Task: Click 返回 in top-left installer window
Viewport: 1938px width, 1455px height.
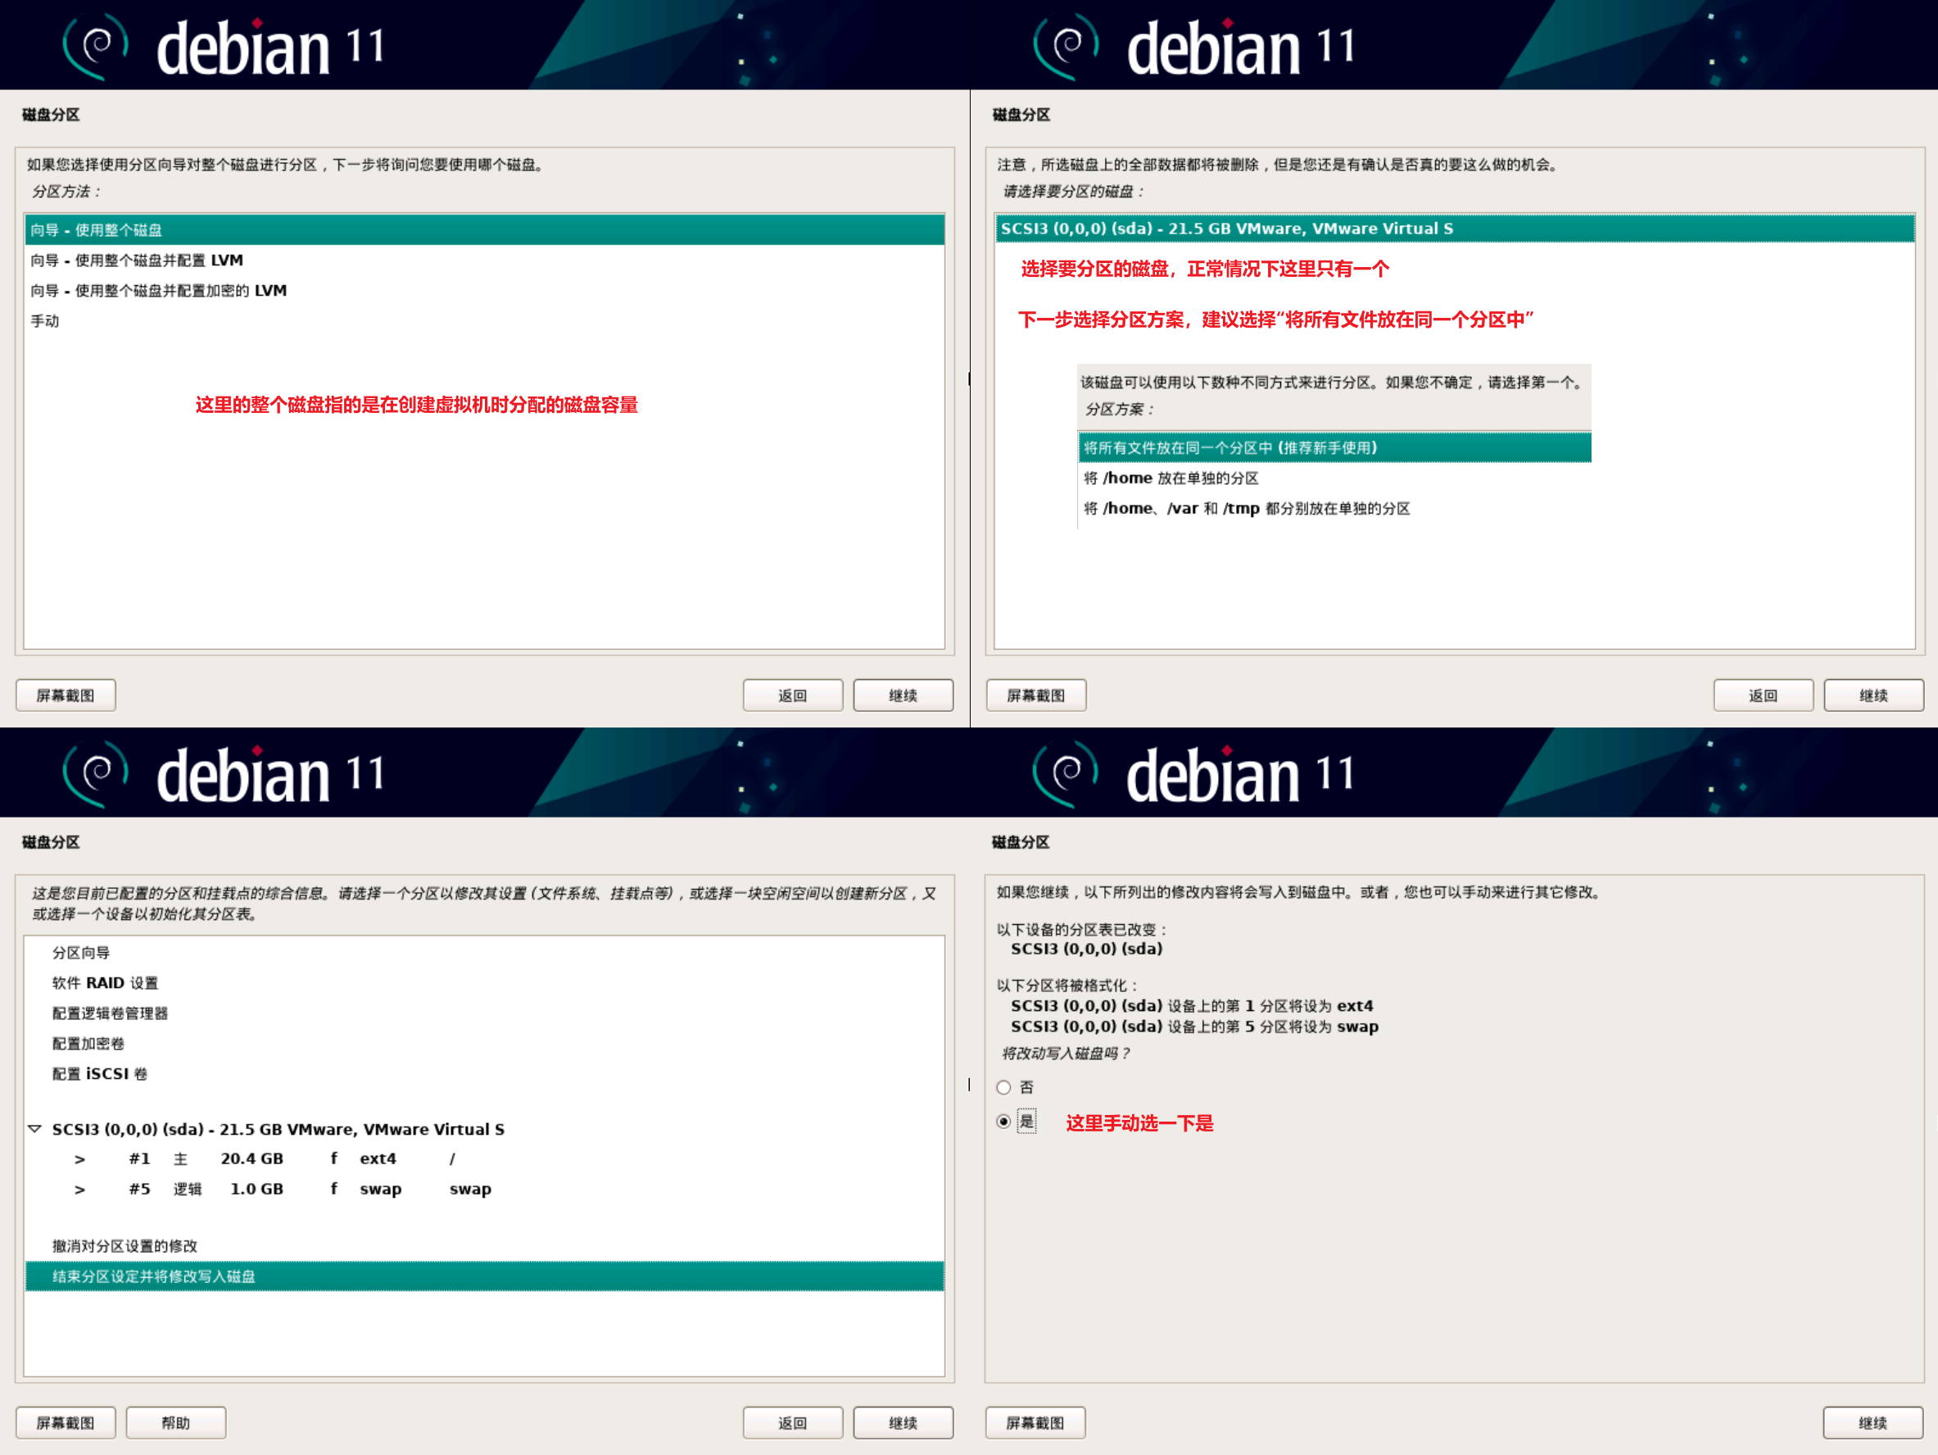Action: 793,695
